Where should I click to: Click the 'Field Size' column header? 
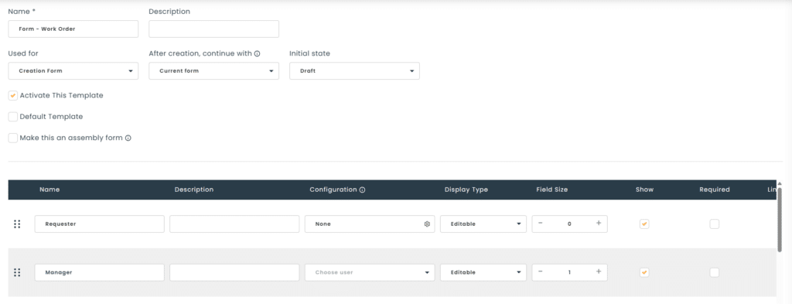[552, 190]
